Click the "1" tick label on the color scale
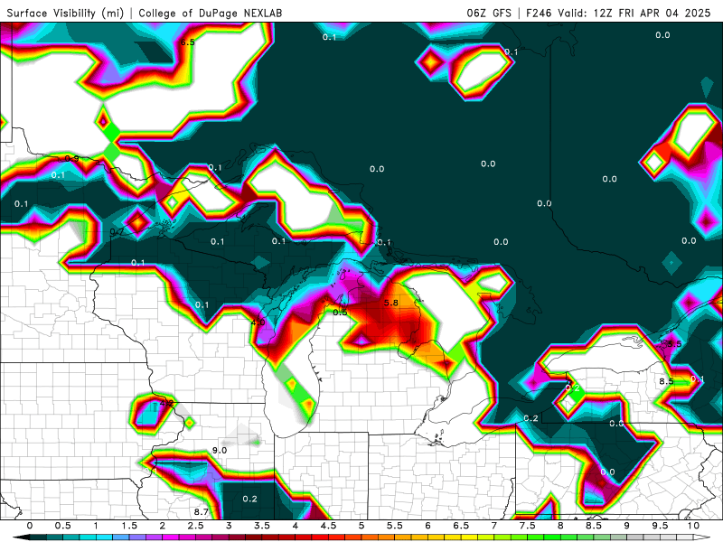 pyautogui.click(x=96, y=526)
